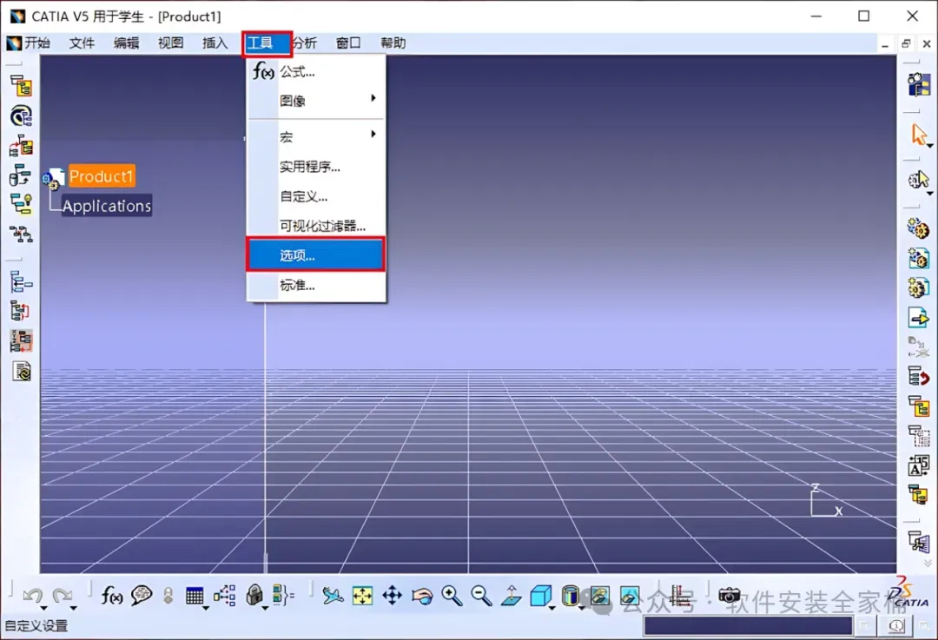Open the 视图 menu

point(170,43)
